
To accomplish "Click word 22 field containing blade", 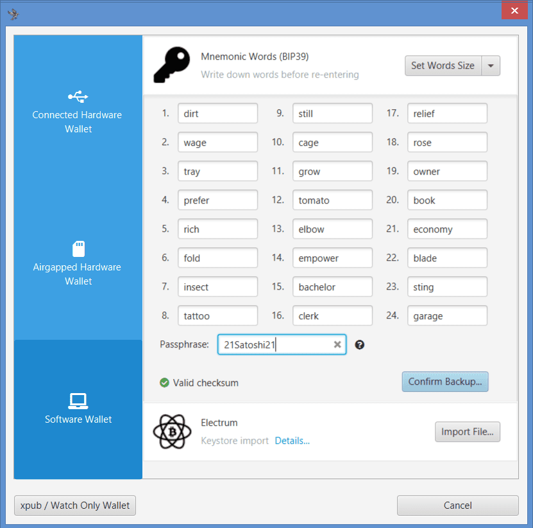I will (x=447, y=258).
